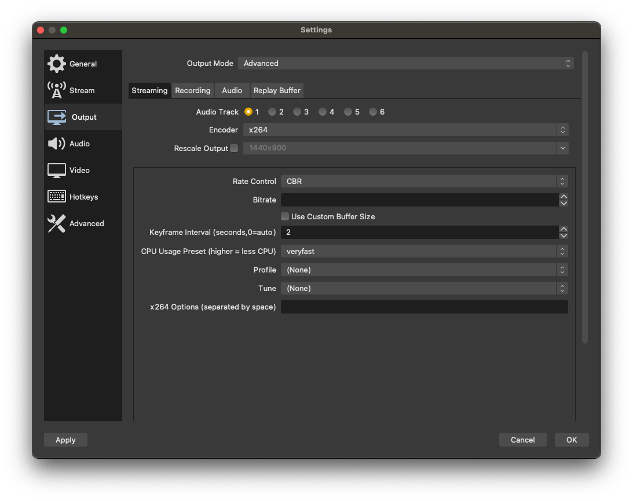Click the Apply button
Viewport: 633px width, 501px height.
point(65,440)
